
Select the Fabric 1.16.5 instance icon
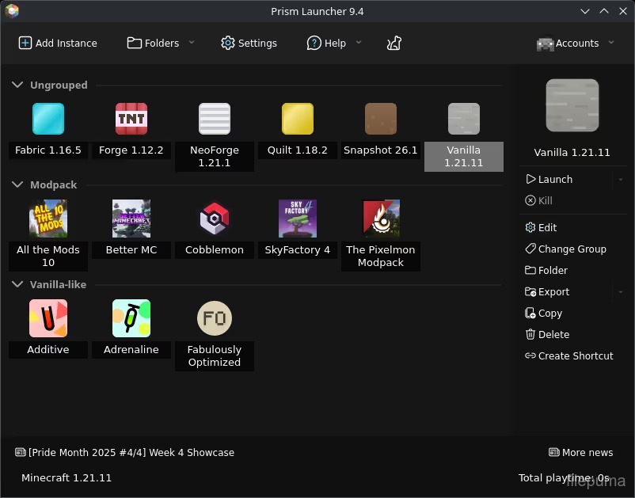point(48,119)
